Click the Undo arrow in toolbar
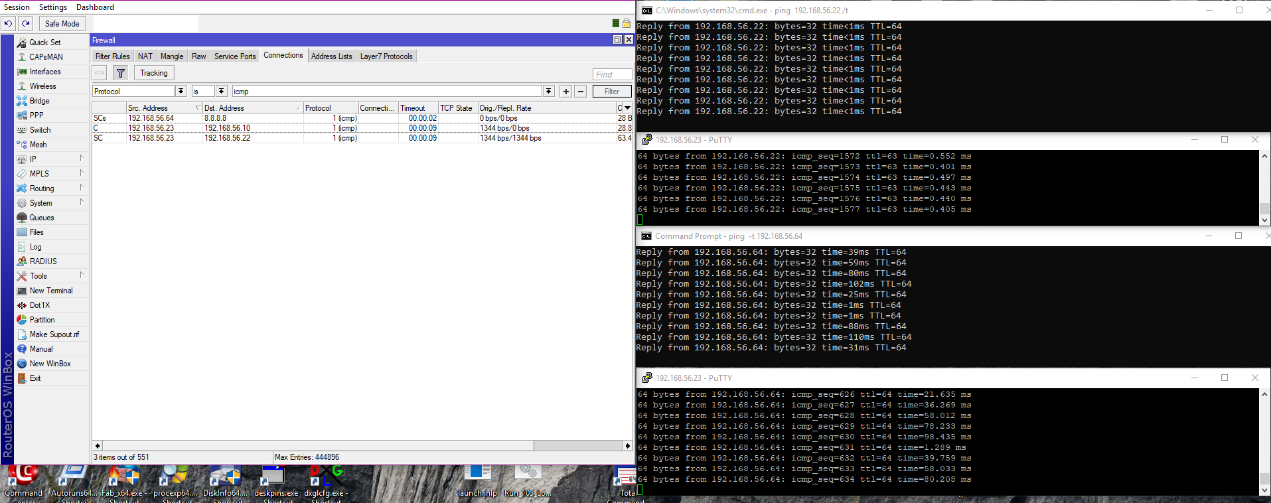Screen dimensions: 1271x503 [x=8, y=23]
